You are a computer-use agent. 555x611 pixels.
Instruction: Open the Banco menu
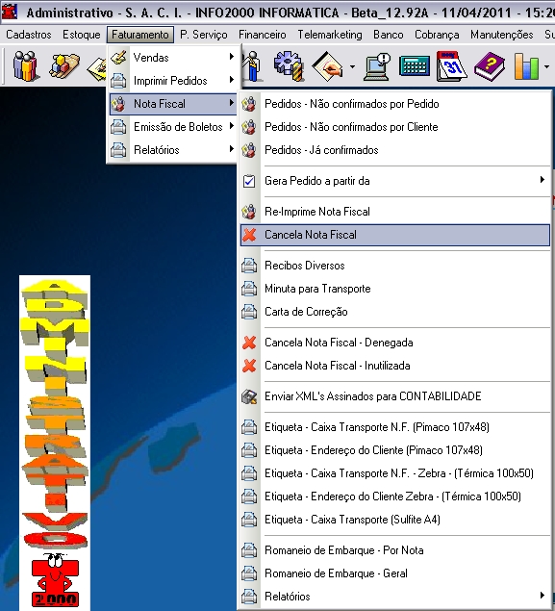389,35
